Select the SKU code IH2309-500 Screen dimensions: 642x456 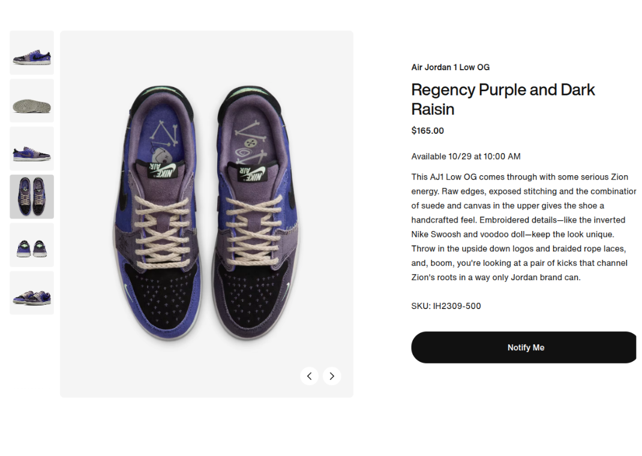445,305
